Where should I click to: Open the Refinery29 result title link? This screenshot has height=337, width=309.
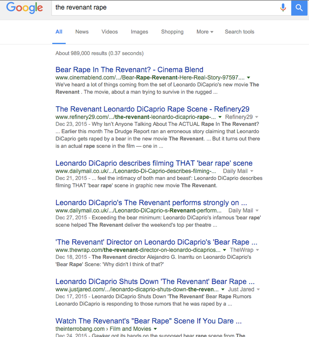point(152,109)
